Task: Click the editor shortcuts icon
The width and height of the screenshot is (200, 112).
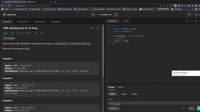Action: click(x=196, y=21)
